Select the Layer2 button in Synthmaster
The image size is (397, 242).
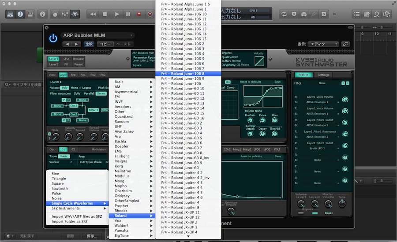tap(54, 64)
